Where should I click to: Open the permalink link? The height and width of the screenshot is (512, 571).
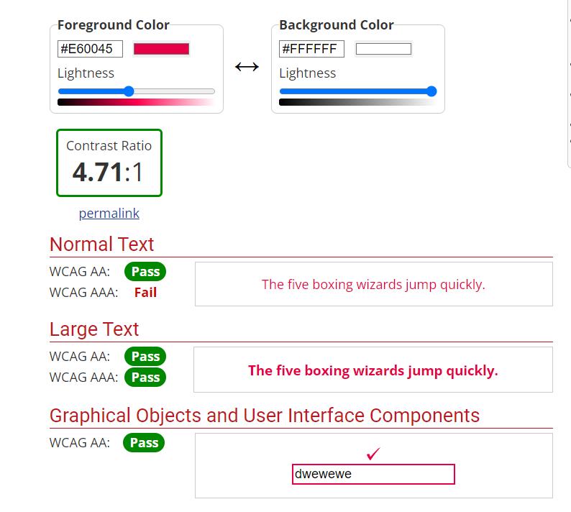pyautogui.click(x=109, y=214)
